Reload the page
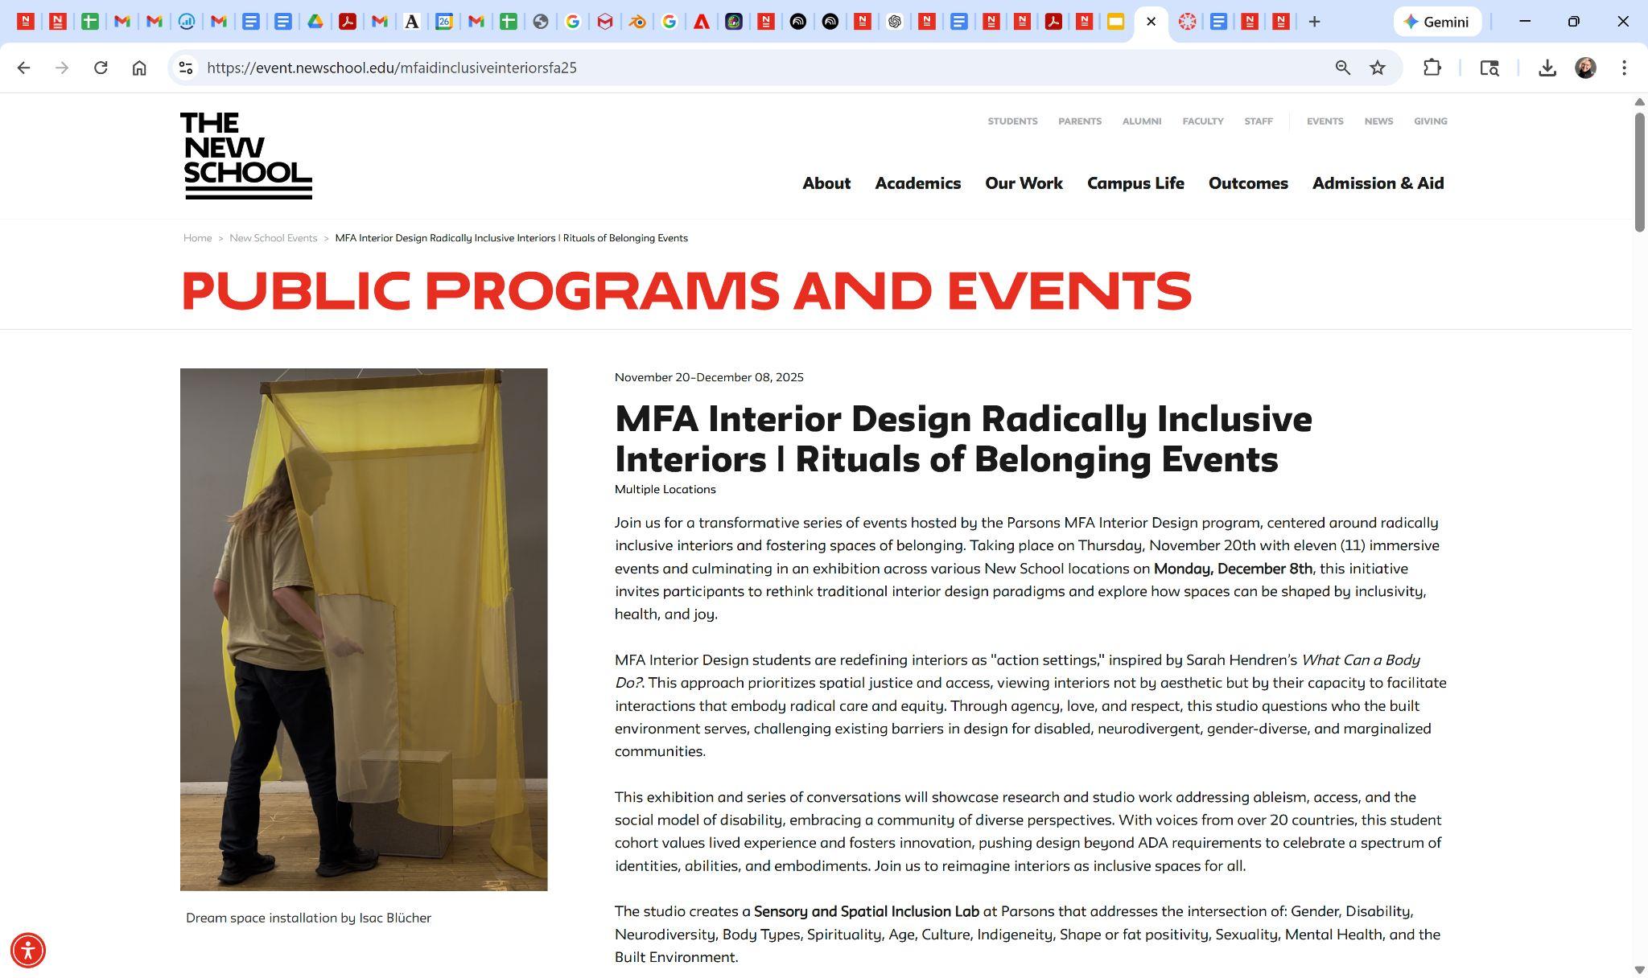The height and width of the screenshot is (978, 1648). (x=101, y=68)
